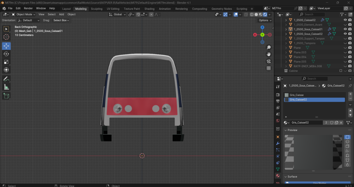354x187 pixels.
Task: Expand the 1_0500_Tampons tree item
Action: tap(286, 43)
